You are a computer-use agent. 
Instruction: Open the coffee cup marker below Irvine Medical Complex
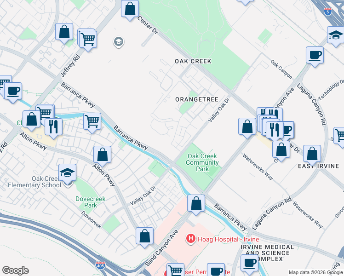click(249, 264)
